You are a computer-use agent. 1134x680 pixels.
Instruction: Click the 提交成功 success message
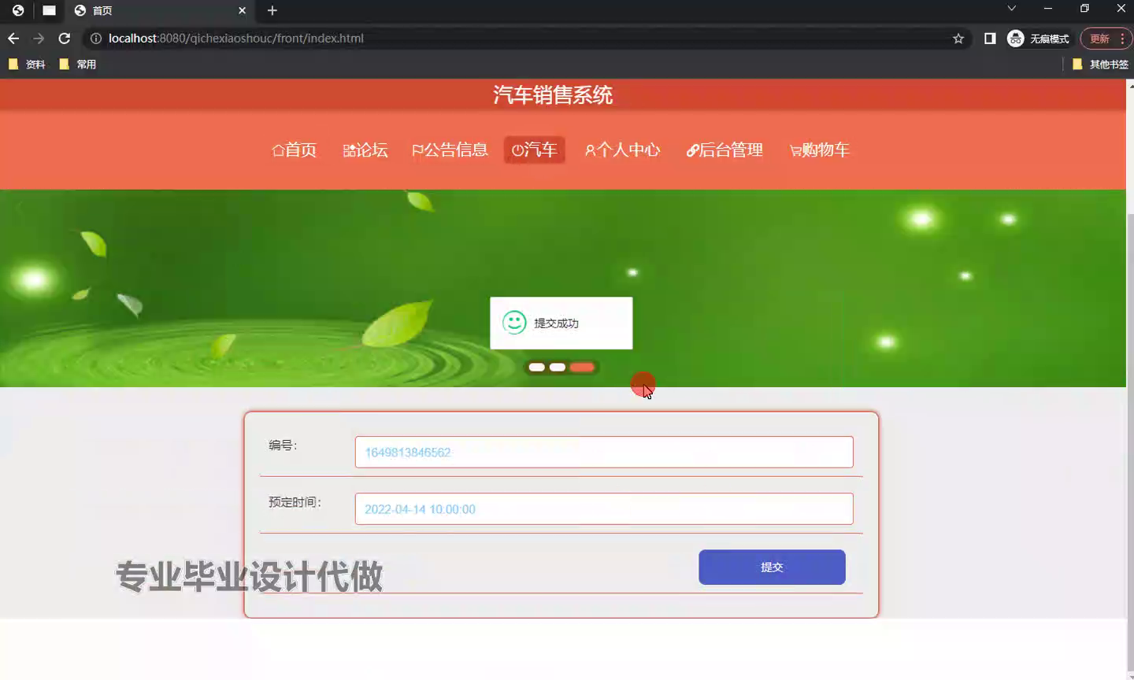[x=561, y=323]
